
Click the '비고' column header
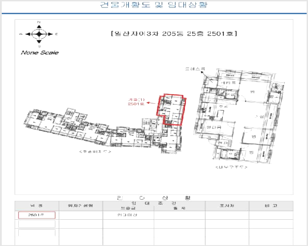271,206
